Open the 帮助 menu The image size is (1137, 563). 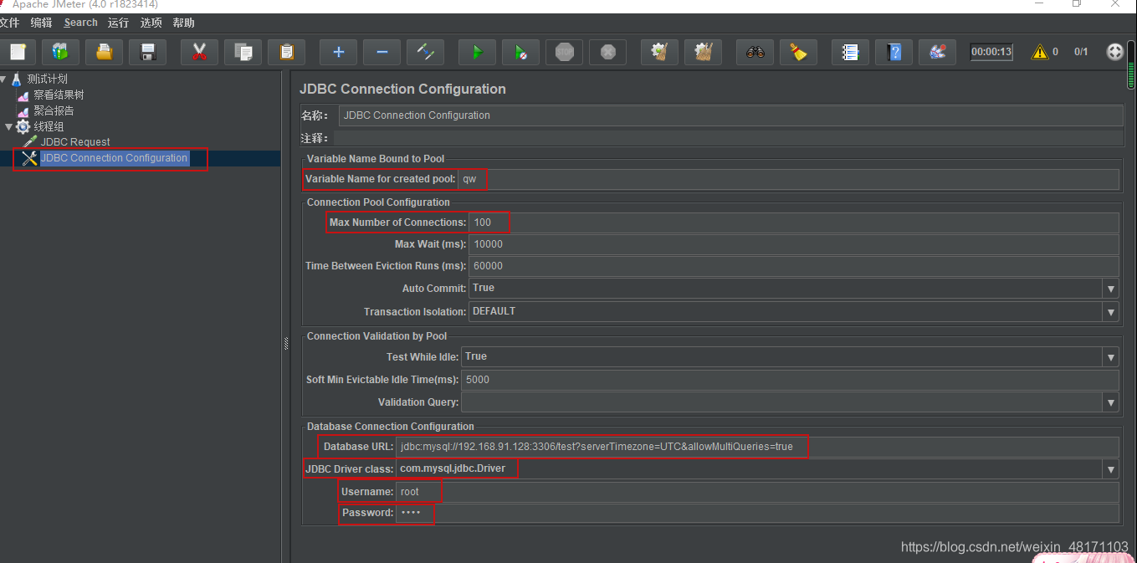click(x=183, y=23)
